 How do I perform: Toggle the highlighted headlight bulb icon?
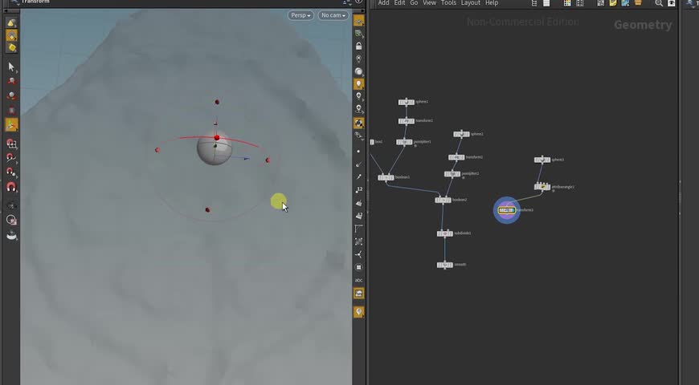358,84
